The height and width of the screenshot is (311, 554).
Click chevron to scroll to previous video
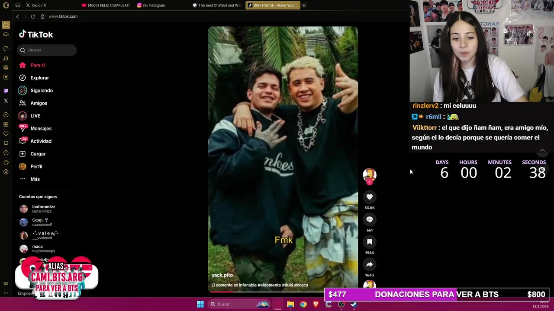click(542, 150)
